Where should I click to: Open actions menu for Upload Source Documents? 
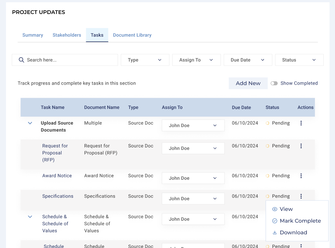(301, 123)
